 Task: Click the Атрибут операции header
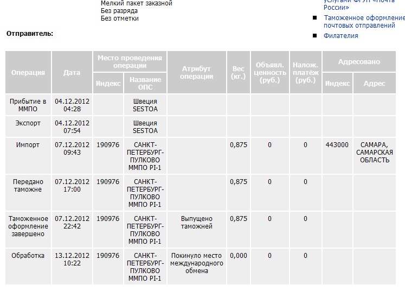pos(196,72)
